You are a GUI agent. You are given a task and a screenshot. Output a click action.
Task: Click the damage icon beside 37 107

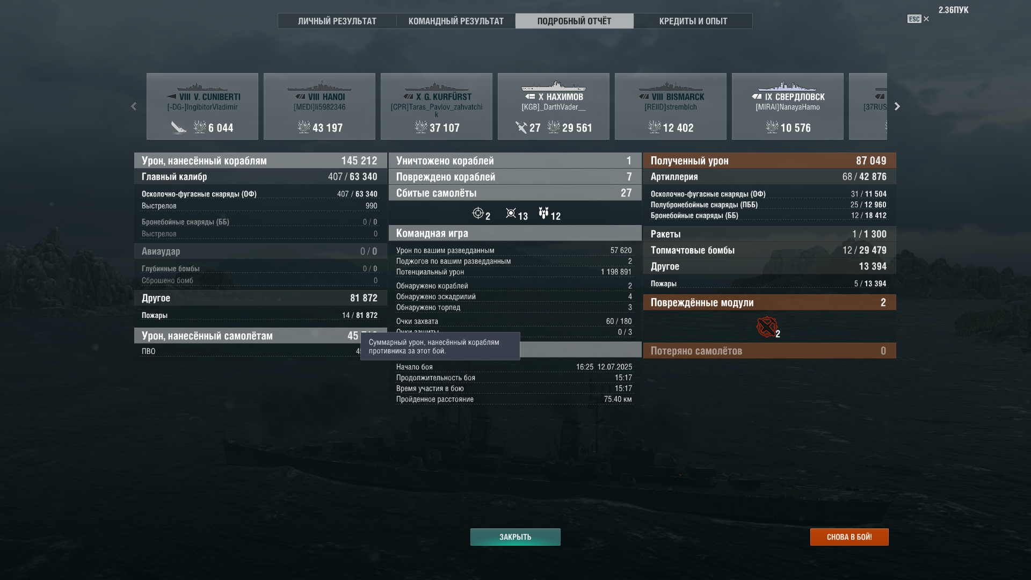click(x=421, y=127)
